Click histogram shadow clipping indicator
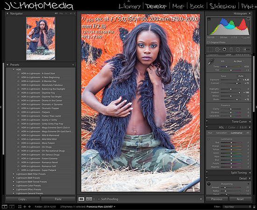257x210 pixels. click(209, 19)
